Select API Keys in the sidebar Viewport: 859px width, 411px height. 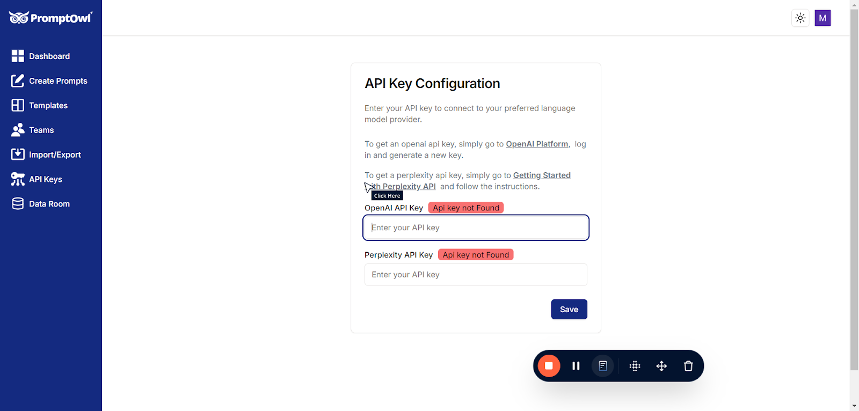pos(45,179)
